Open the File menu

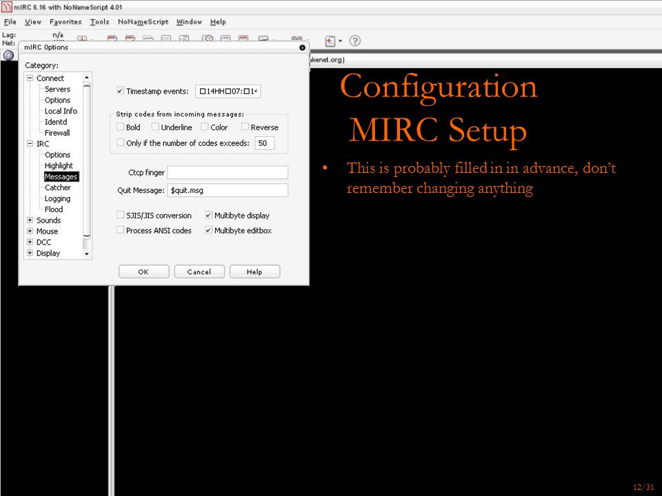point(10,22)
